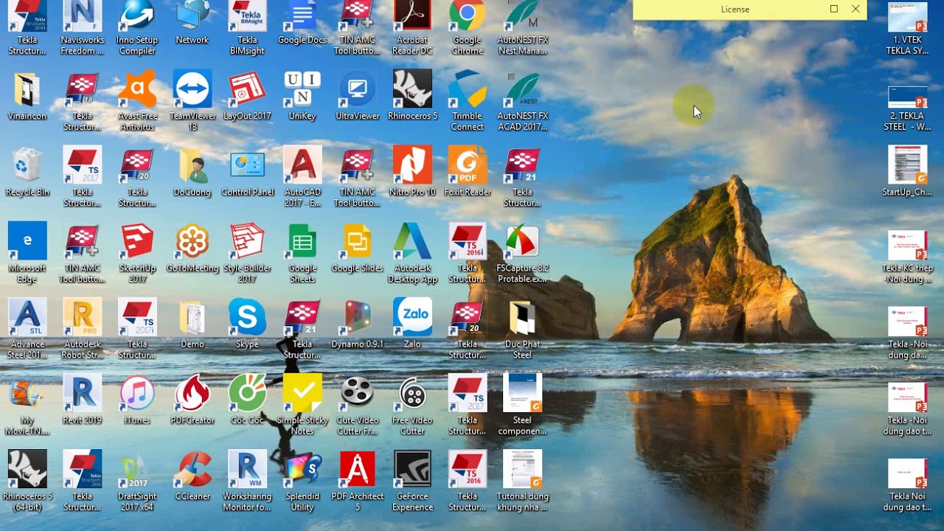Viewport: 944px width, 531px height.
Task: Open the DoCuong user folder icon
Action: pos(192,172)
